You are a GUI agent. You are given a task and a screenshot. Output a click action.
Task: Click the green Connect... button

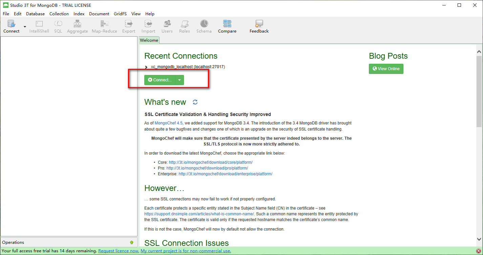coord(160,80)
